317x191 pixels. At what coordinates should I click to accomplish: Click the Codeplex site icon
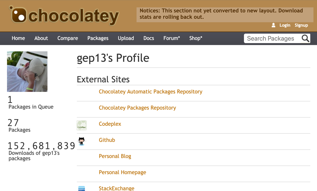click(x=82, y=125)
